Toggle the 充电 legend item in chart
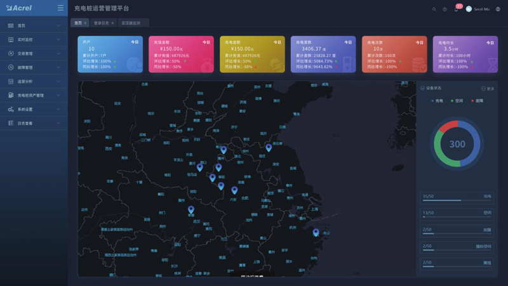This screenshot has height=286, width=508. pyautogui.click(x=437, y=100)
